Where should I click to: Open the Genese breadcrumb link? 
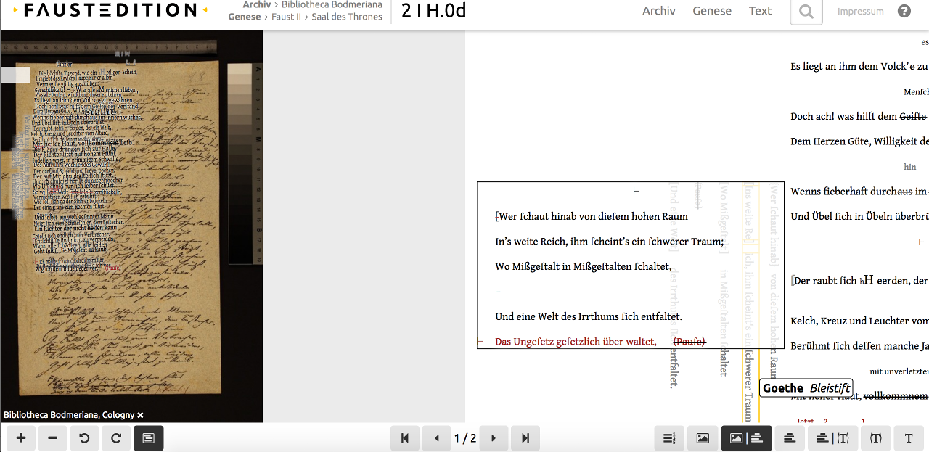pos(244,17)
